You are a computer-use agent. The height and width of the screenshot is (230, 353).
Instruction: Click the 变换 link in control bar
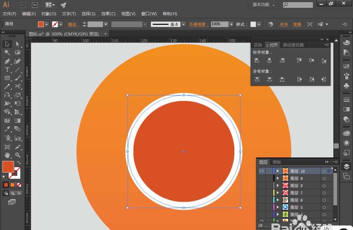[x=297, y=24]
